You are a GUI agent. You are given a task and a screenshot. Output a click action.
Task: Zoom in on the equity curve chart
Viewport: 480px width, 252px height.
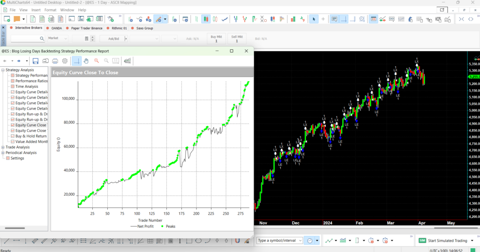[97, 61]
